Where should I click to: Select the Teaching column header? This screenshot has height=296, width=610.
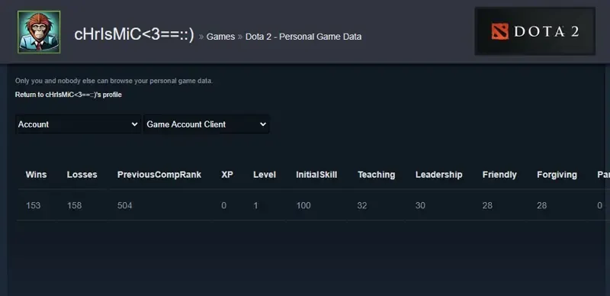376,175
